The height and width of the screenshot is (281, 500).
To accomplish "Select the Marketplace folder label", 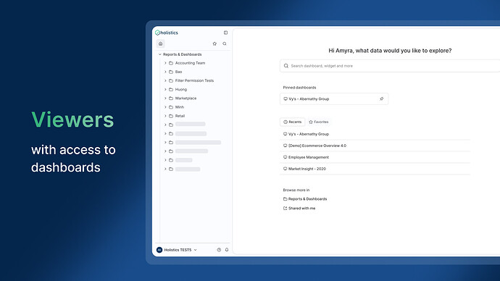I will click(x=186, y=98).
